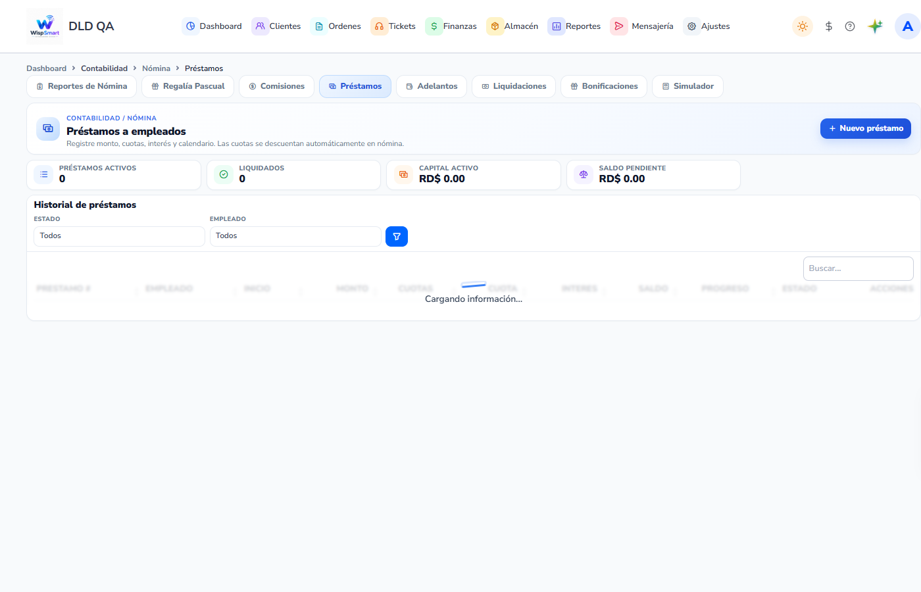Open the dollar sign currency icon
The width and height of the screenshot is (921, 592).
pyautogui.click(x=829, y=26)
